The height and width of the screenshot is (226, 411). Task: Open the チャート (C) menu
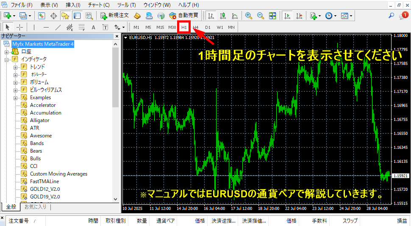(98, 5)
